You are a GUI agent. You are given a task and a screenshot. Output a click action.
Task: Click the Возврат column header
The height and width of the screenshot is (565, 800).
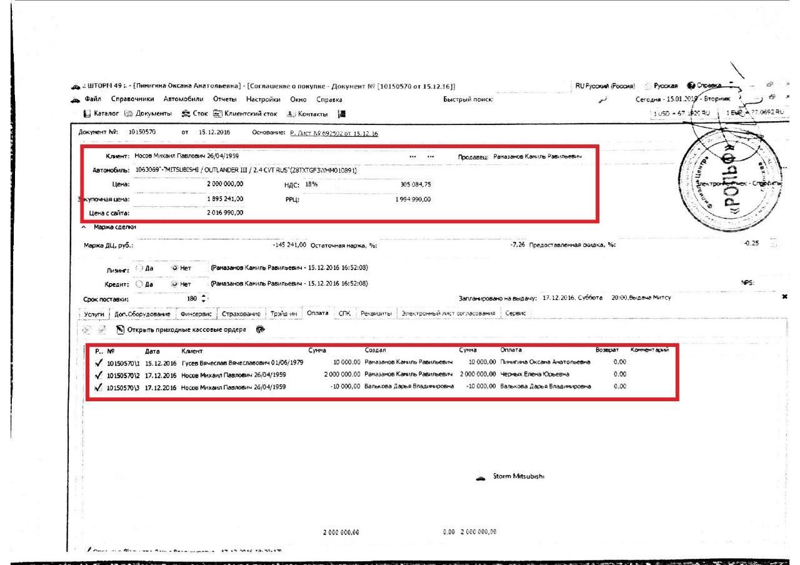tap(607, 351)
